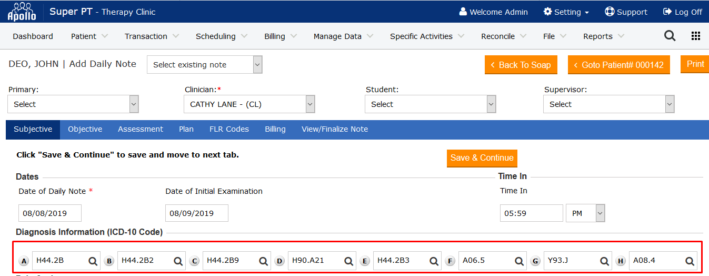Open code search for diagnosis E

click(434, 261)
